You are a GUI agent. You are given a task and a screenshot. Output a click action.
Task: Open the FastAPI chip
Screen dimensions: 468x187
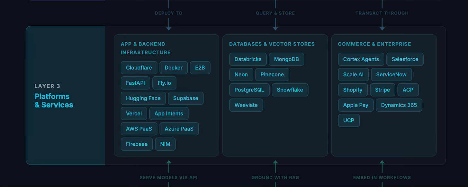135,83
